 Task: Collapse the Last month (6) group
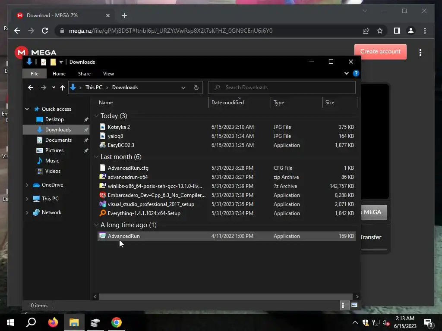96,157
